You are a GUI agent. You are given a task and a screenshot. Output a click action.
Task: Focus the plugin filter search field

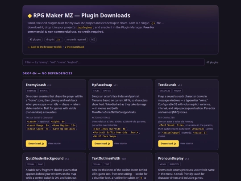coord(114,62)
